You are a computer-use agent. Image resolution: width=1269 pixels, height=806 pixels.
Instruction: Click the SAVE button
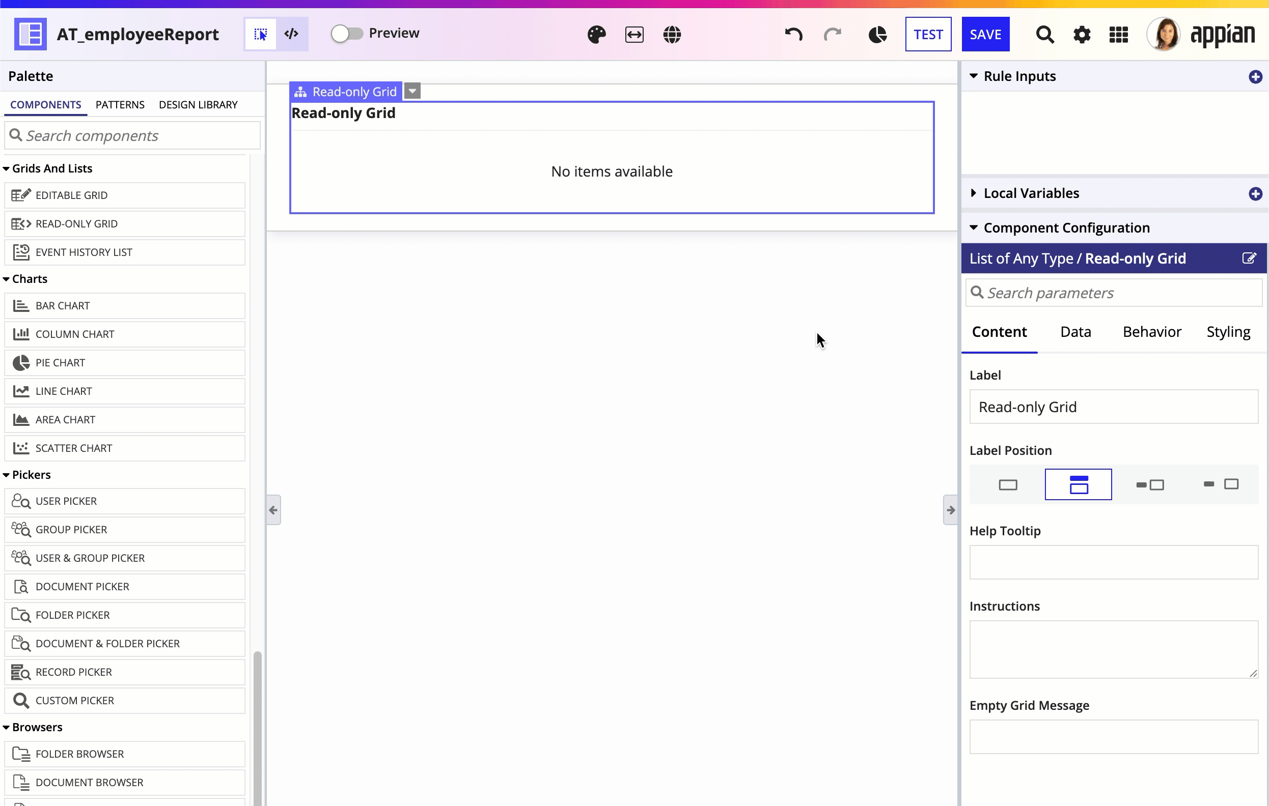[985, 34]
